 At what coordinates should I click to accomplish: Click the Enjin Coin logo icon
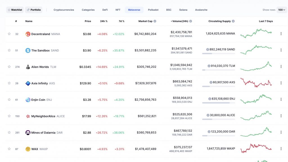coord(28,100)
